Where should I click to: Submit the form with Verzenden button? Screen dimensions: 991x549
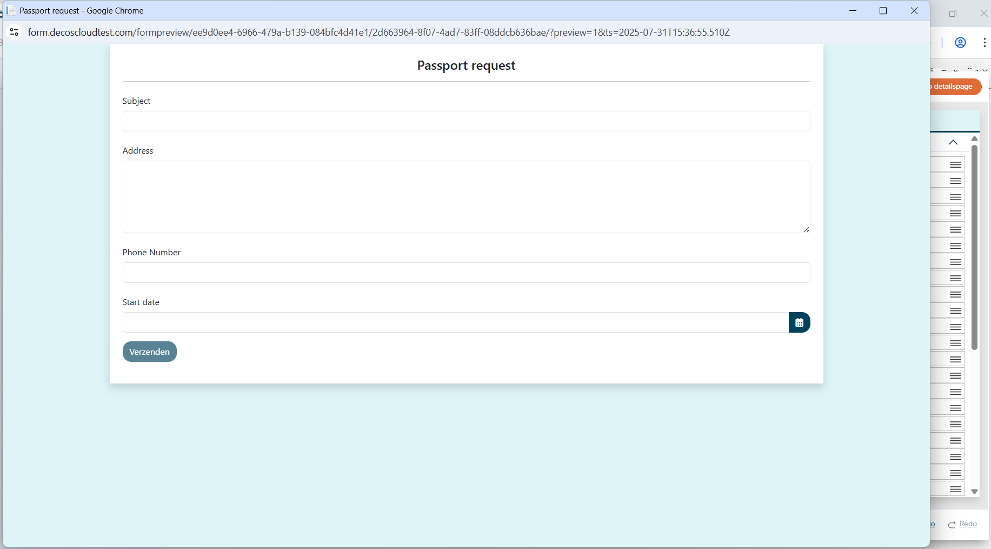click(150, 352)
